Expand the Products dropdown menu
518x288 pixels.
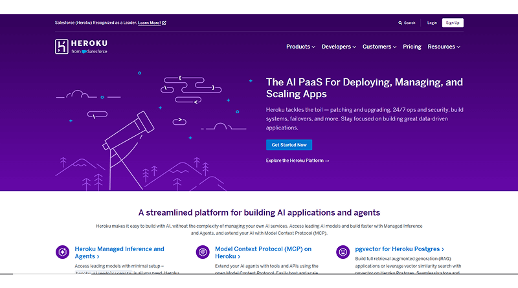[300, 47]
